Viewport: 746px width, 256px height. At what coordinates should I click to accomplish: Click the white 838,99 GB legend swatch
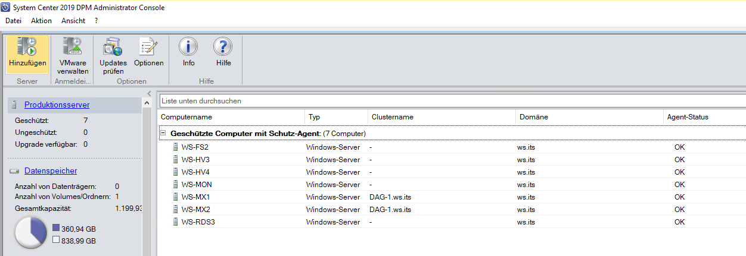(x=56, y=240)
